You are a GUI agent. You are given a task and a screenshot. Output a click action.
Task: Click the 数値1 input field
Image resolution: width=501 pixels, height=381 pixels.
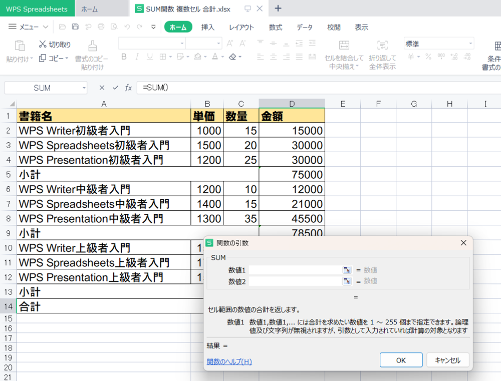tap(295, 270)
